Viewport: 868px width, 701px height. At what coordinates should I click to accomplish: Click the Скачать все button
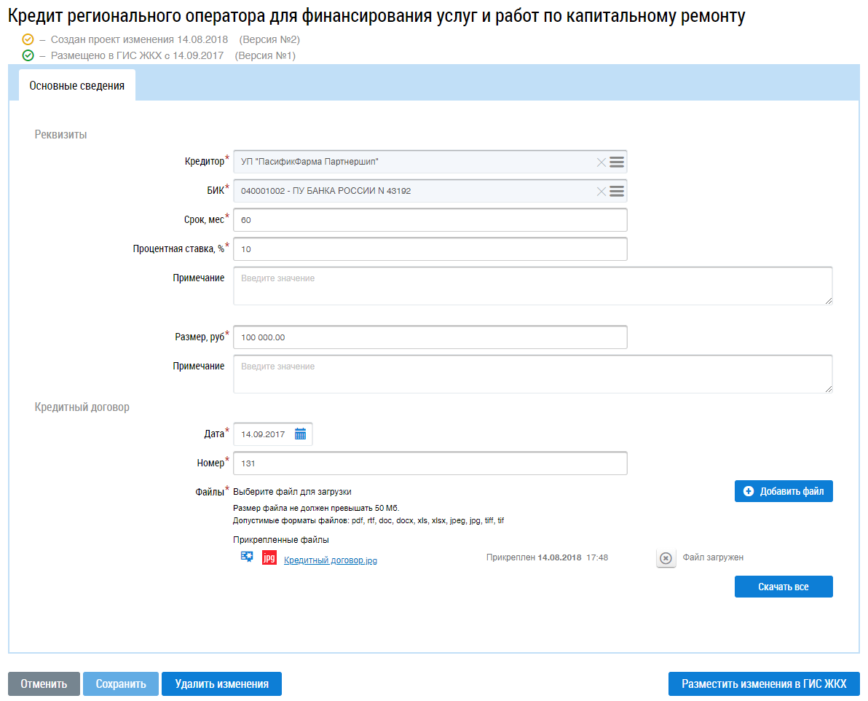coord(783,587)
